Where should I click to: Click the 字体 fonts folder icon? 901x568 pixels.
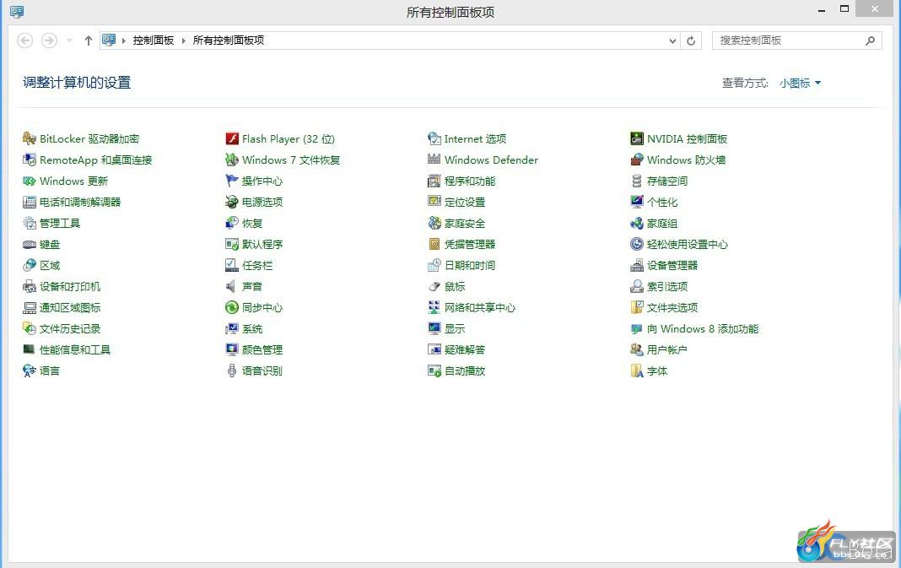click(637, 371)
